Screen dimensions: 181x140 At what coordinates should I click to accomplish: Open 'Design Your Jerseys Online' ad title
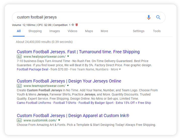tap(69, 81)
